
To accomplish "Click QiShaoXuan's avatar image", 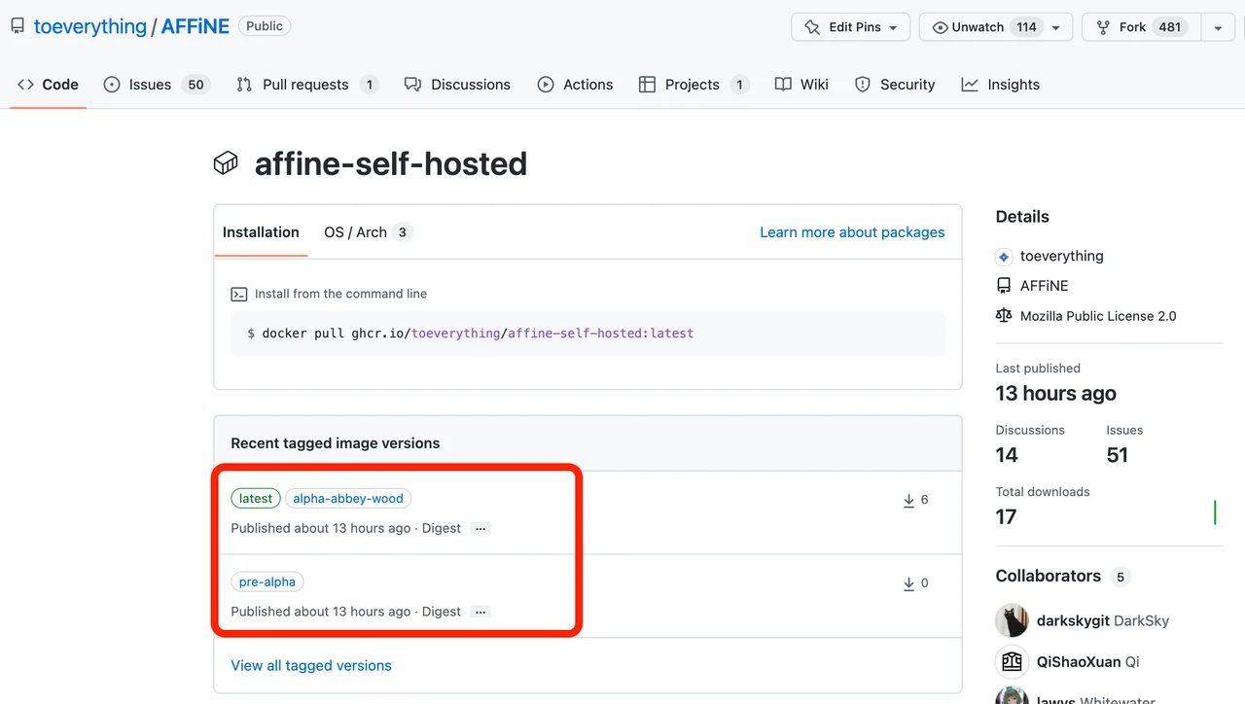I will [1013, 661].
